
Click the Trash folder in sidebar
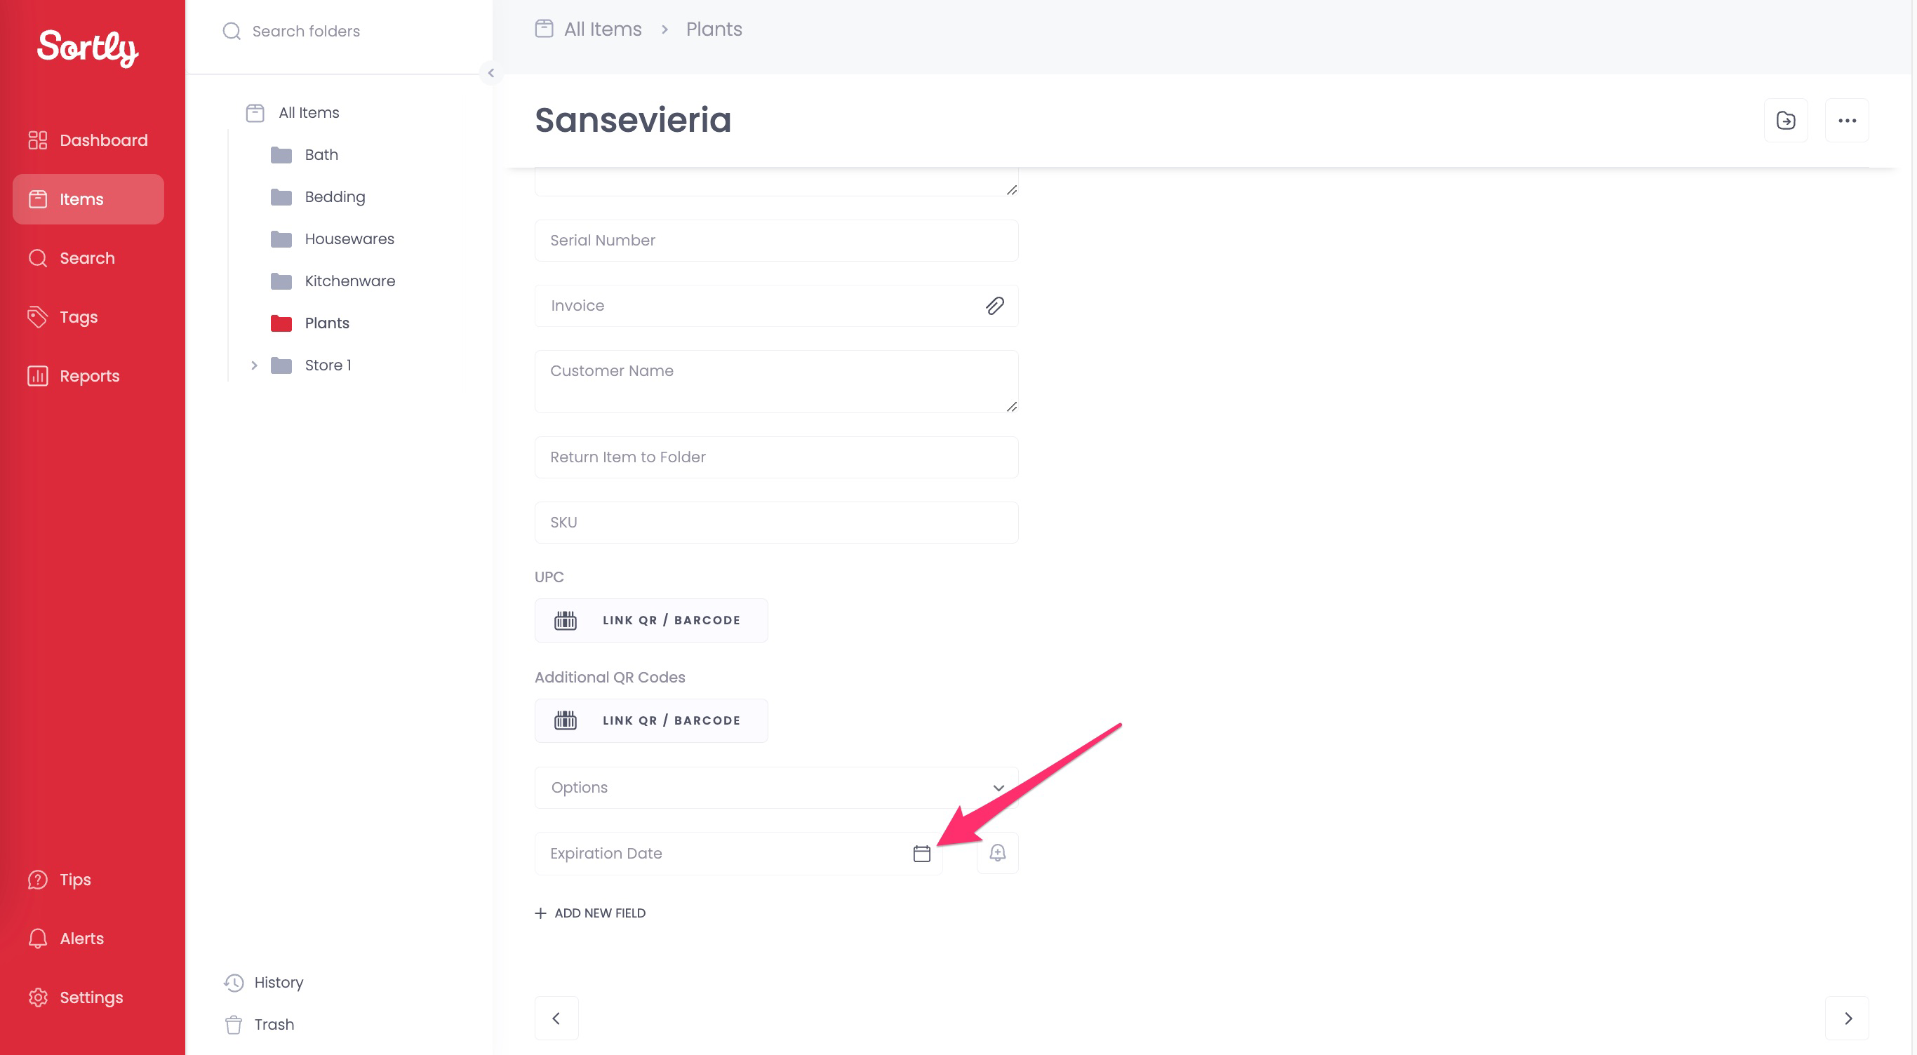274,1024
